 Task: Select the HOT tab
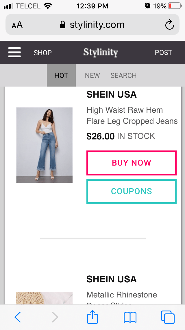point(61,75)
